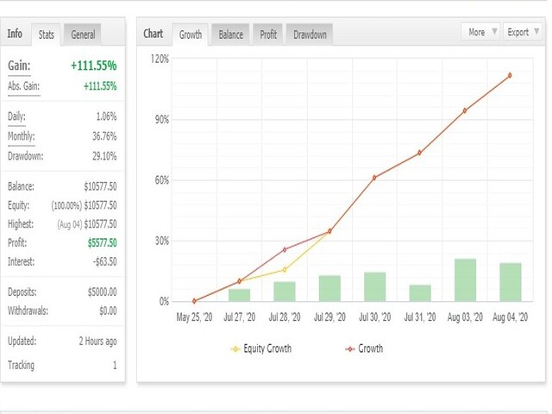This screenshot has width=552, height=414.
Task: Click the Jul 30 green bar
Action: pyautogui.click(x=374, y=287)
